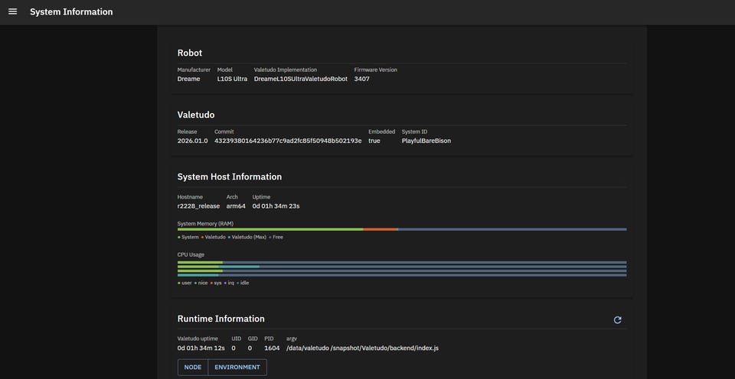Open the hamburger navigation menu
Viewport: 735px width, 379px height.
(x=12, y=11)
